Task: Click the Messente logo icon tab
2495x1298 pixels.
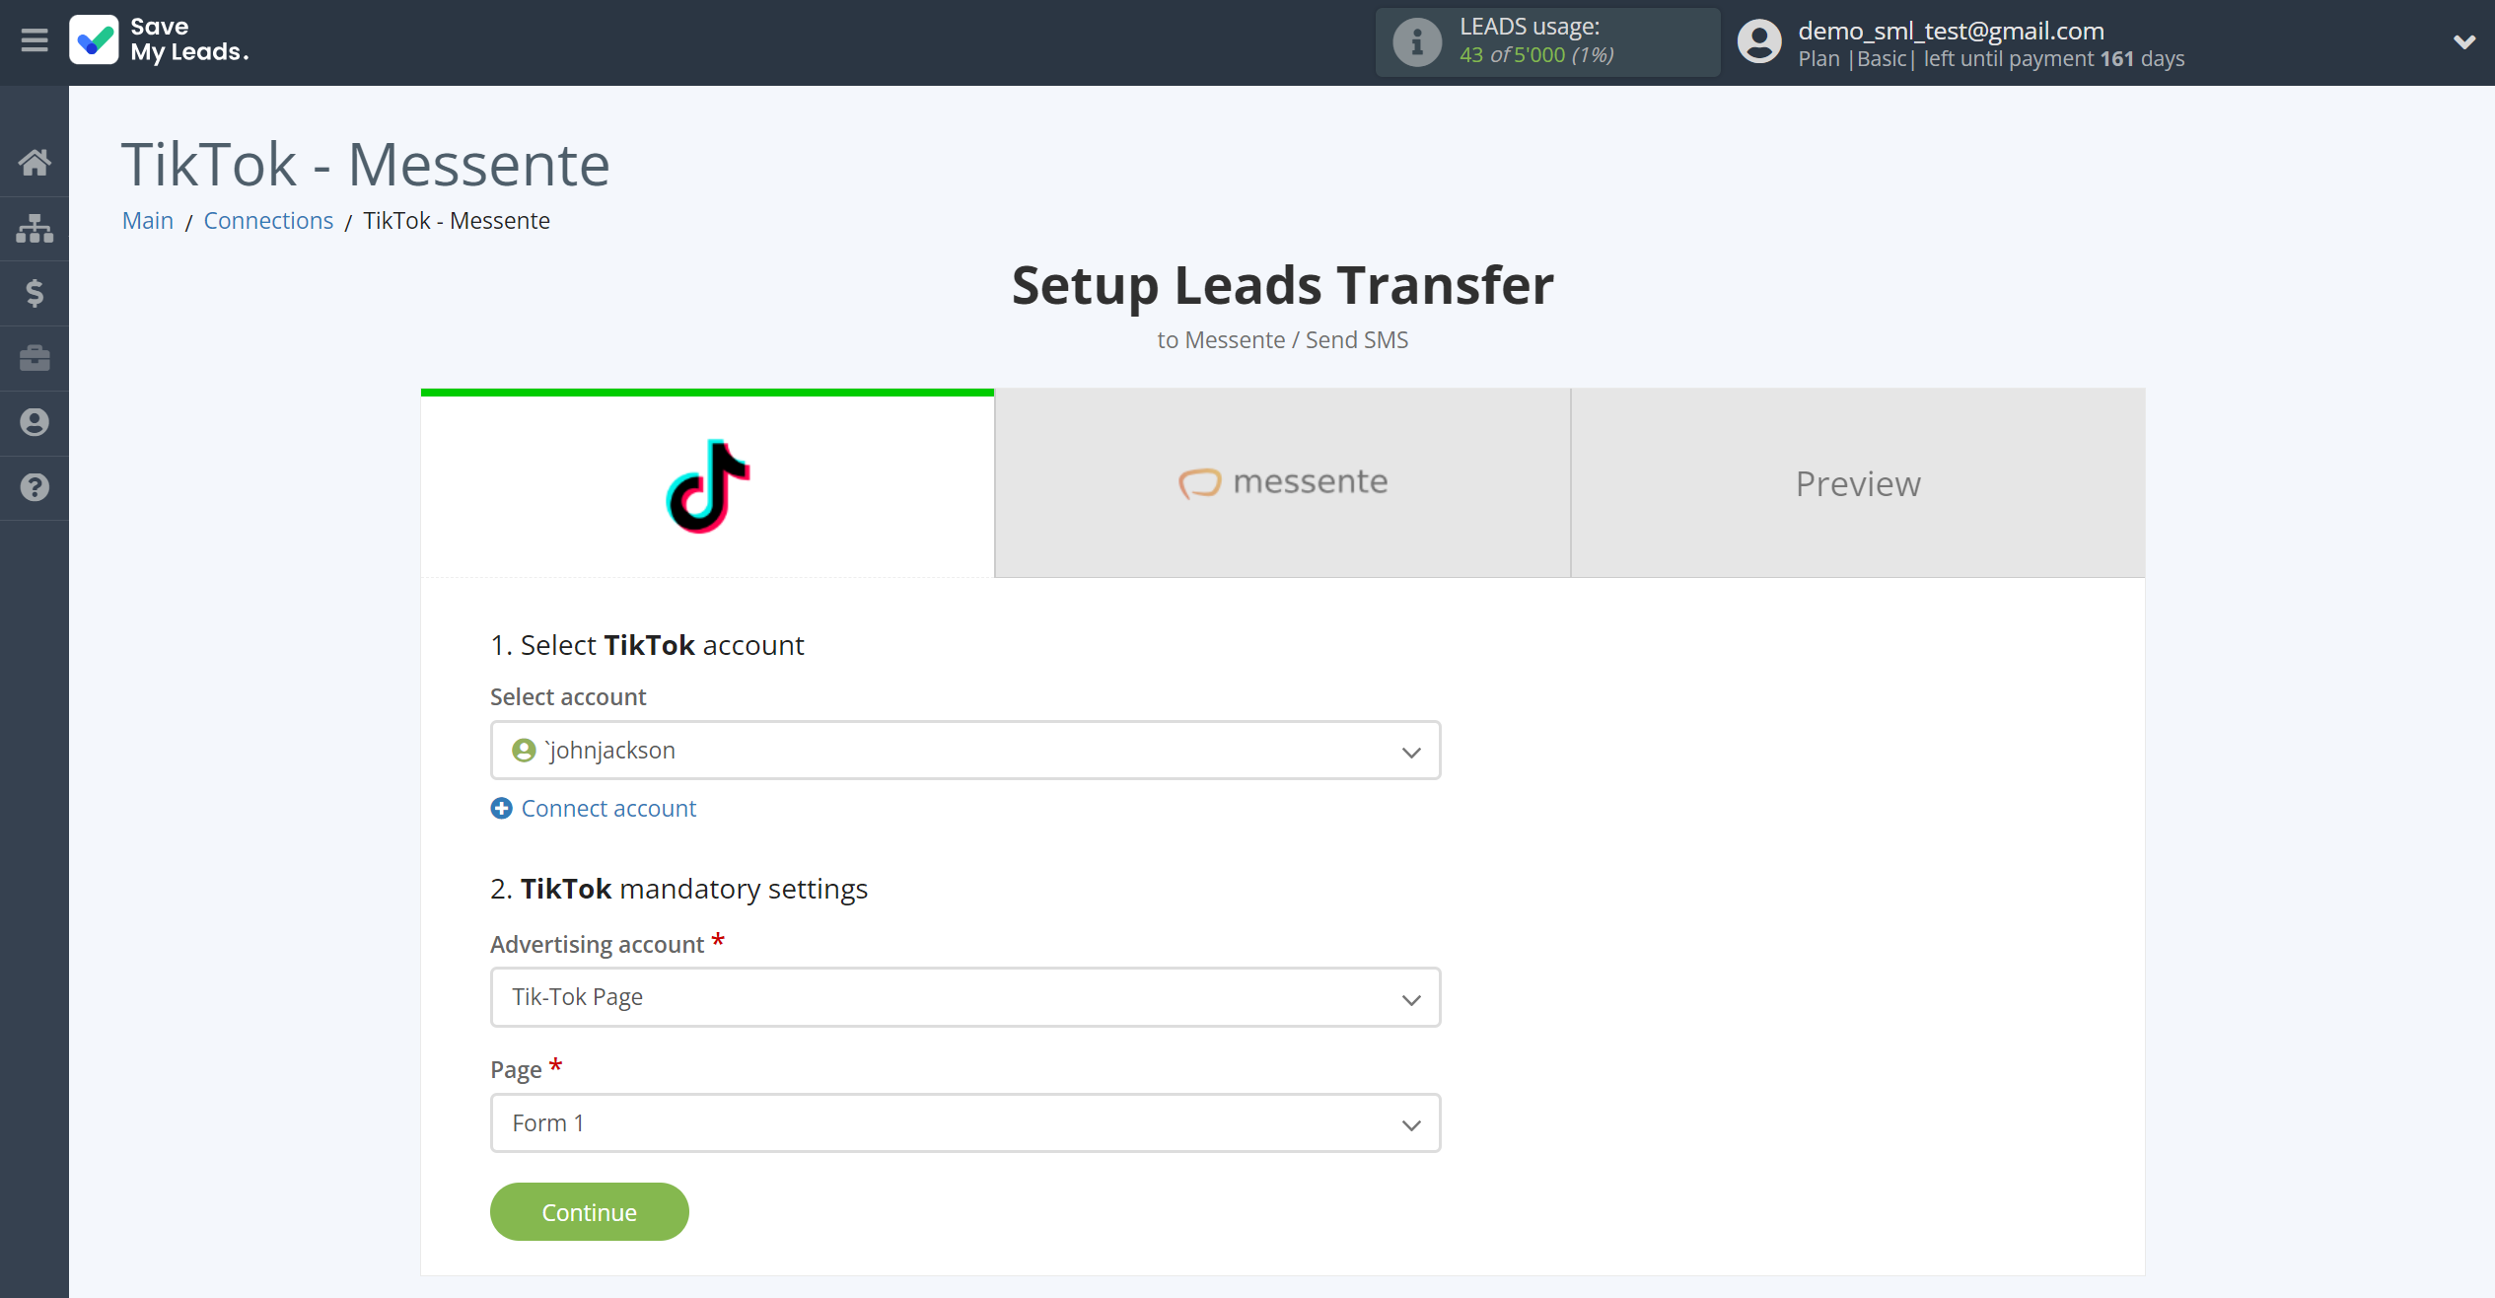Action: pyautogui.click(x=1198, y=482)
